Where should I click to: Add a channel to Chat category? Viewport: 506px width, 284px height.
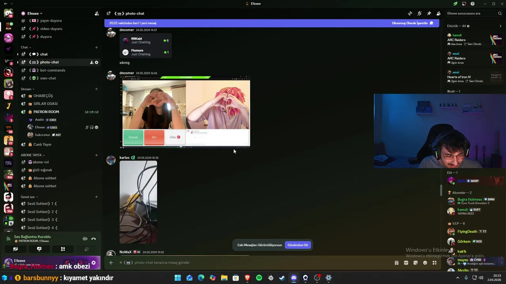96,47
